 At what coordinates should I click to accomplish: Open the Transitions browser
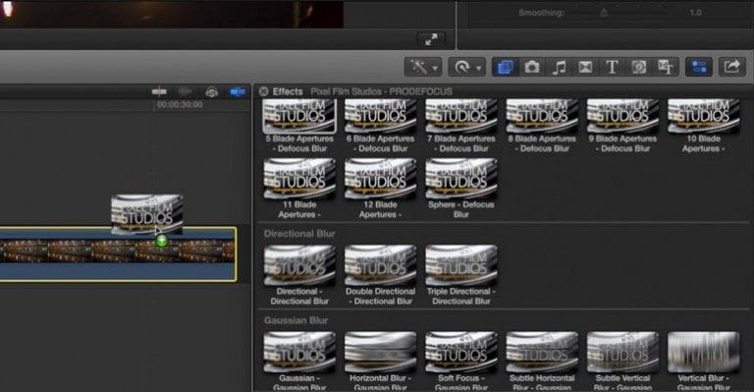tap(585, 67)
